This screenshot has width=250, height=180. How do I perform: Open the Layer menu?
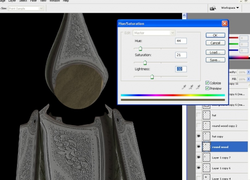tap(12, 1)
